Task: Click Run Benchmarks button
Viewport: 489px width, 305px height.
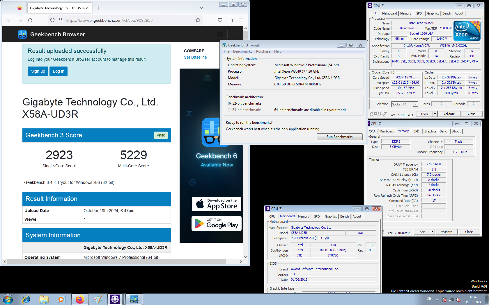Action: 339,137
